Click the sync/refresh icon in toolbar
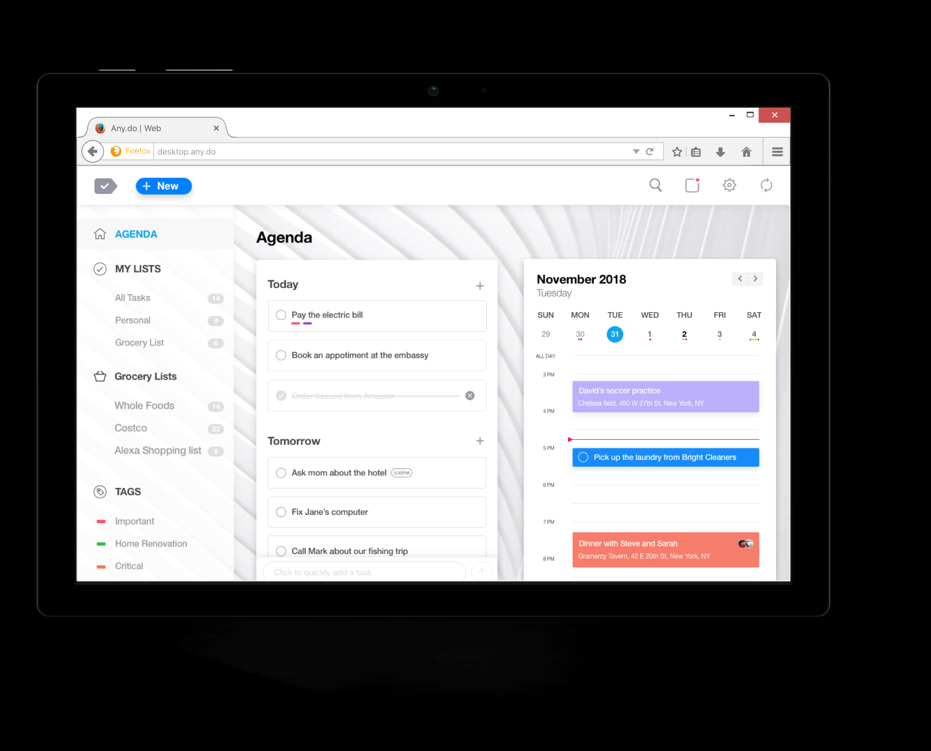The width and height of the screenshot is (931, 751). click(766, 185)
